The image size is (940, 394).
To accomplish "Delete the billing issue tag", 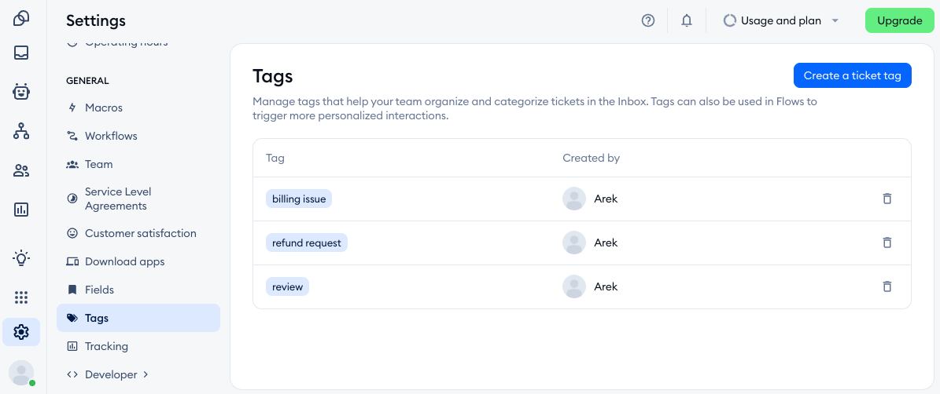I will 887,199.
